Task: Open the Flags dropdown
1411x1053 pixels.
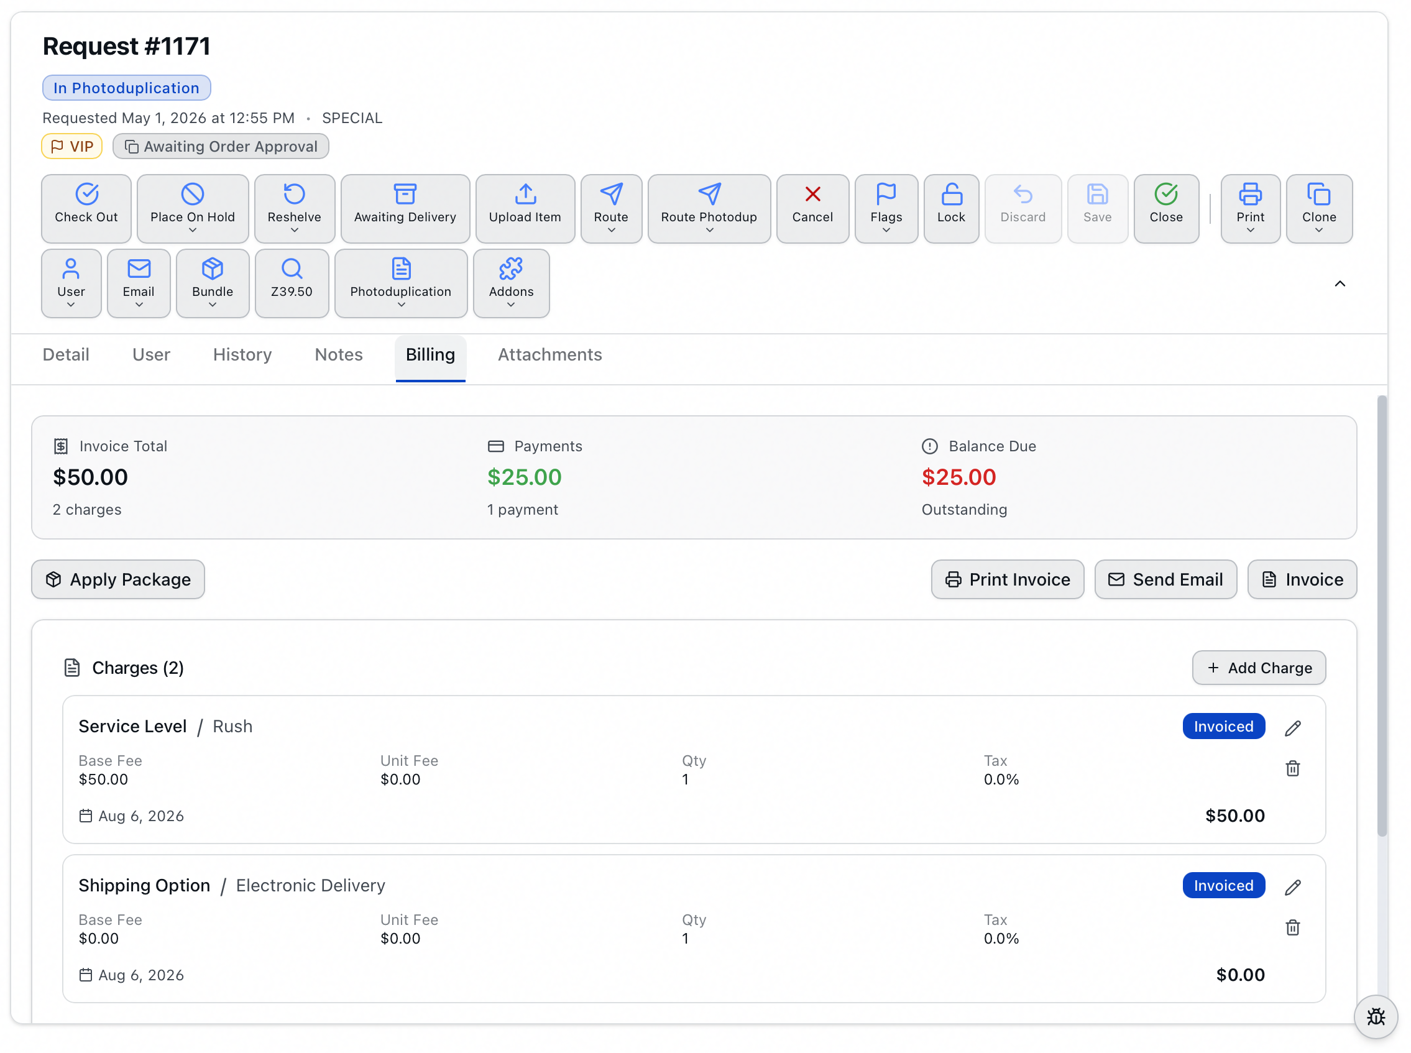Action: click(886, 208)
